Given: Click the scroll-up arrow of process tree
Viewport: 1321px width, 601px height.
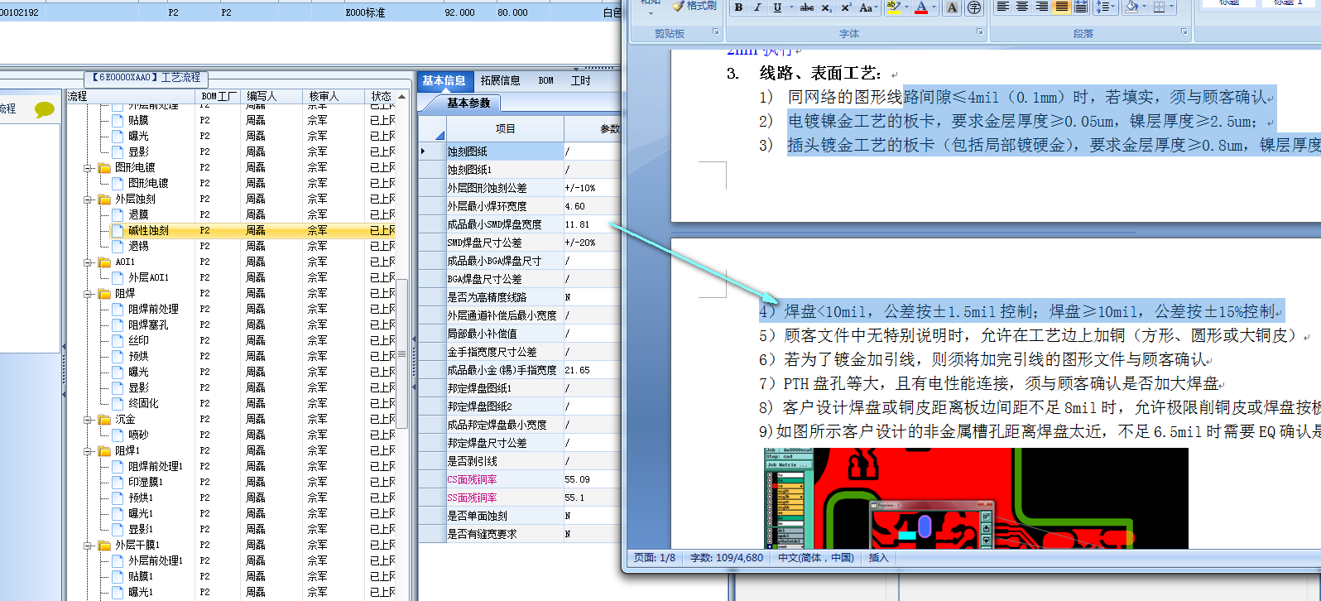Looking at the screenshot, I should click(x=402, y=97).
